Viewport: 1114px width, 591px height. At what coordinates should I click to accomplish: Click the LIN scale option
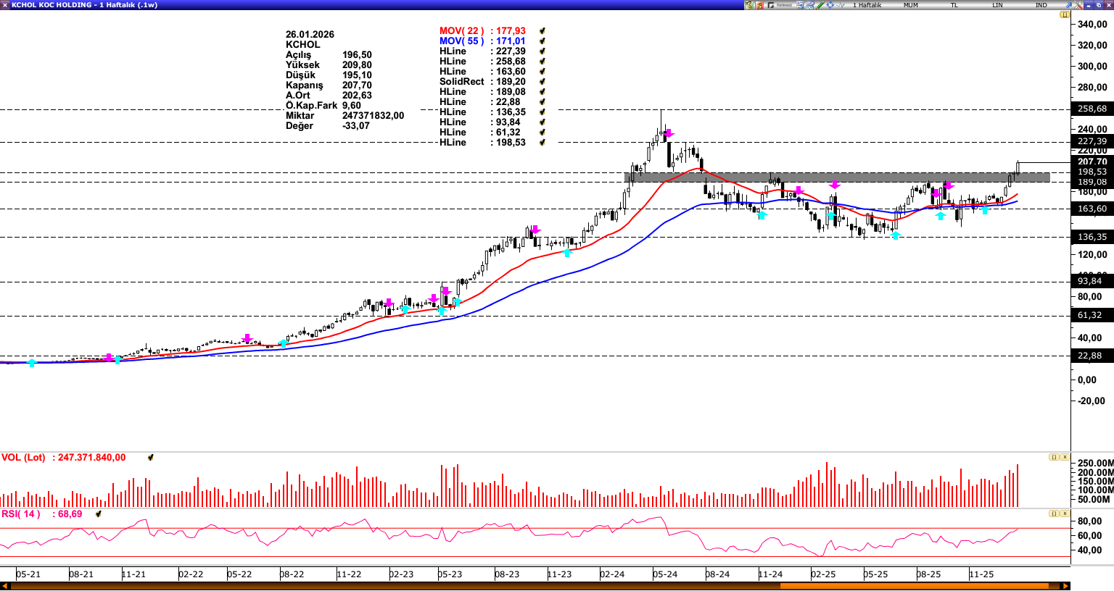point(997,5)
